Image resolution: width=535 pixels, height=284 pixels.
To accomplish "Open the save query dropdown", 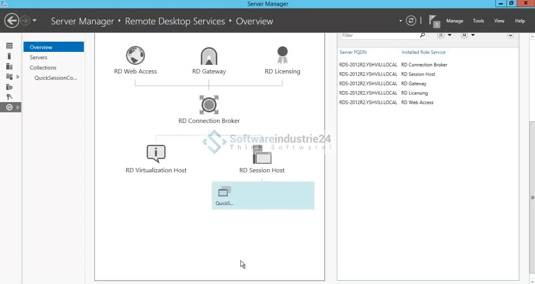I will pos(467,36).
